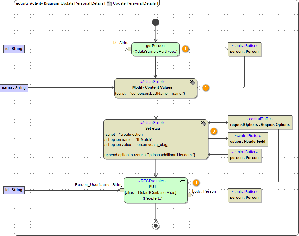Select the black initial node circle

click(x=156, y=22)
